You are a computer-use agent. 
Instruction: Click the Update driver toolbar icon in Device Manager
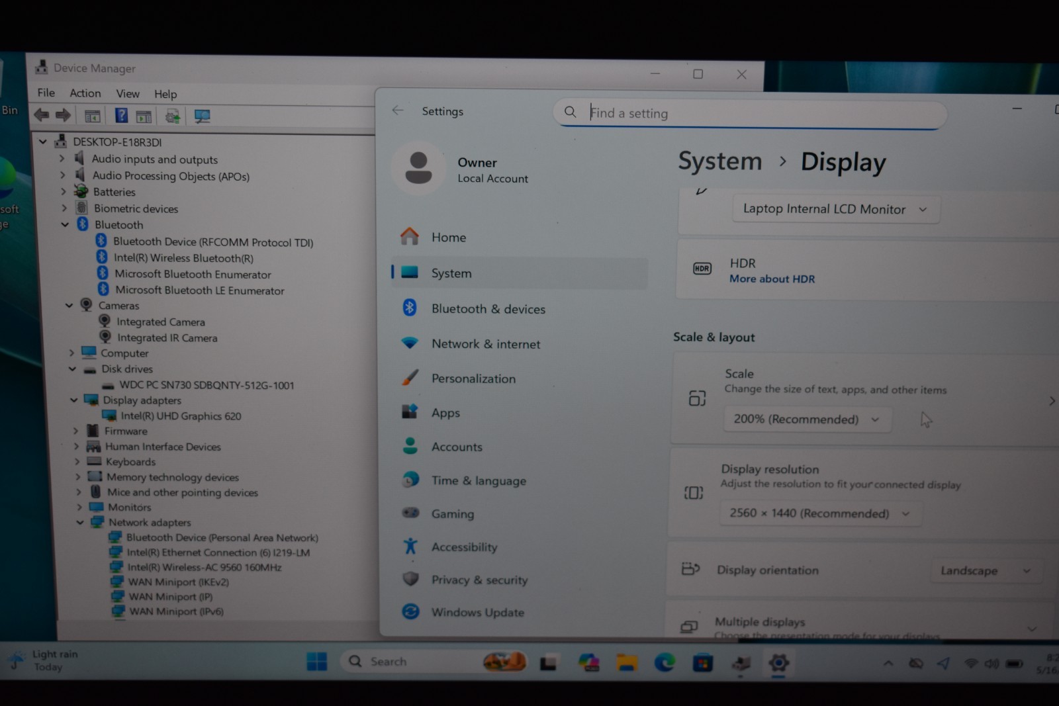click(x=172, y=116)
